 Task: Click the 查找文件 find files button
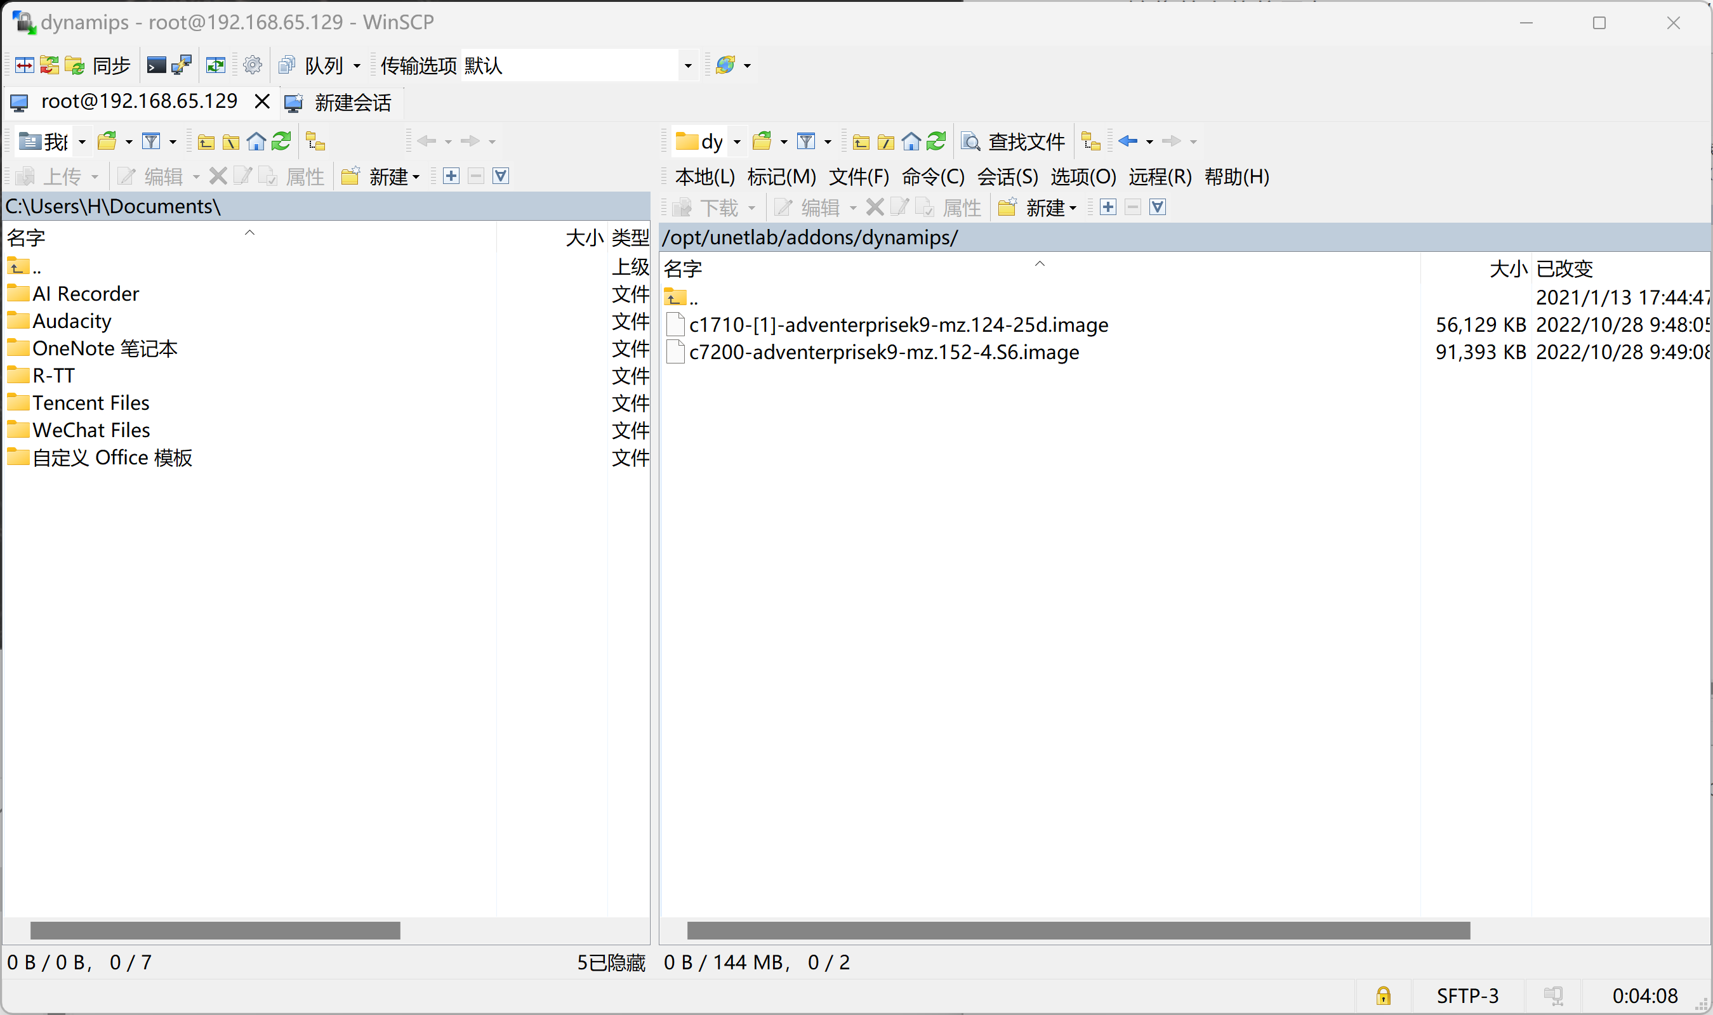(1014, 141)
